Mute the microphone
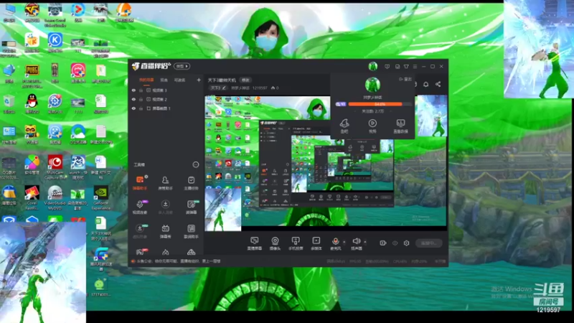 click(x=335, y=241)
